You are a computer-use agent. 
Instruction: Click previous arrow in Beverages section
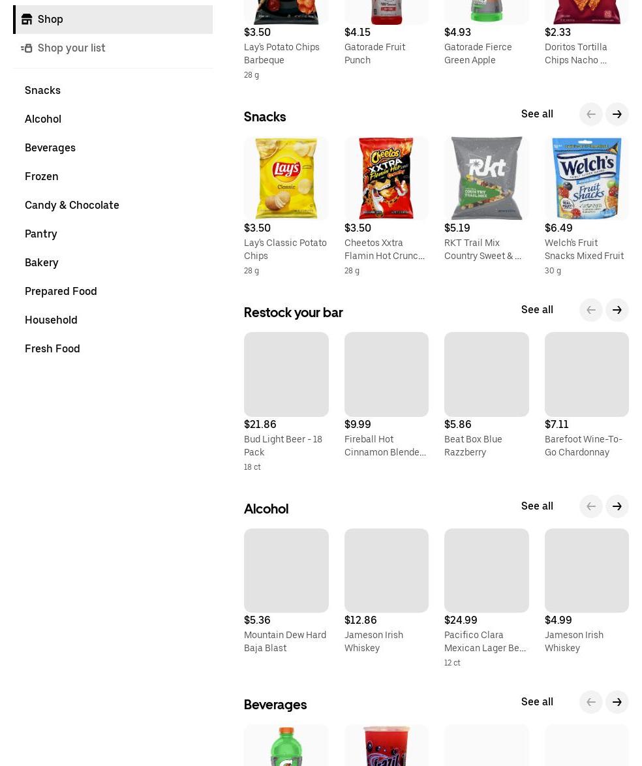[x=590, y=702]
